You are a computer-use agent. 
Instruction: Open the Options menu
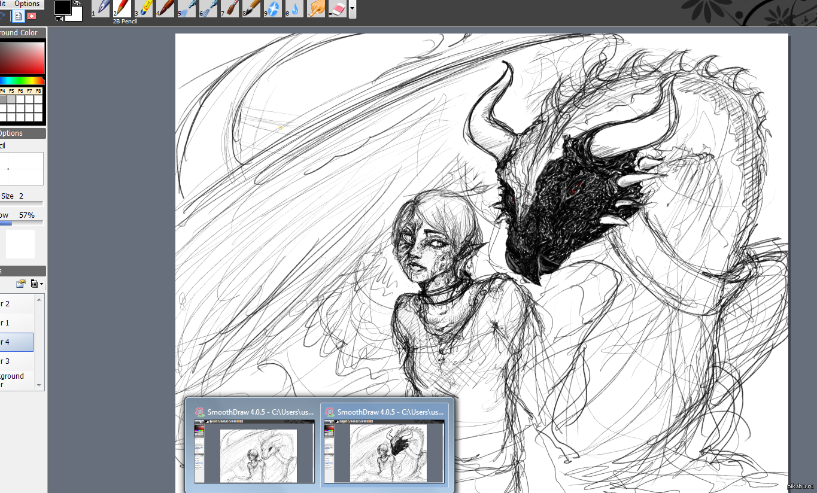coord(27,4)
